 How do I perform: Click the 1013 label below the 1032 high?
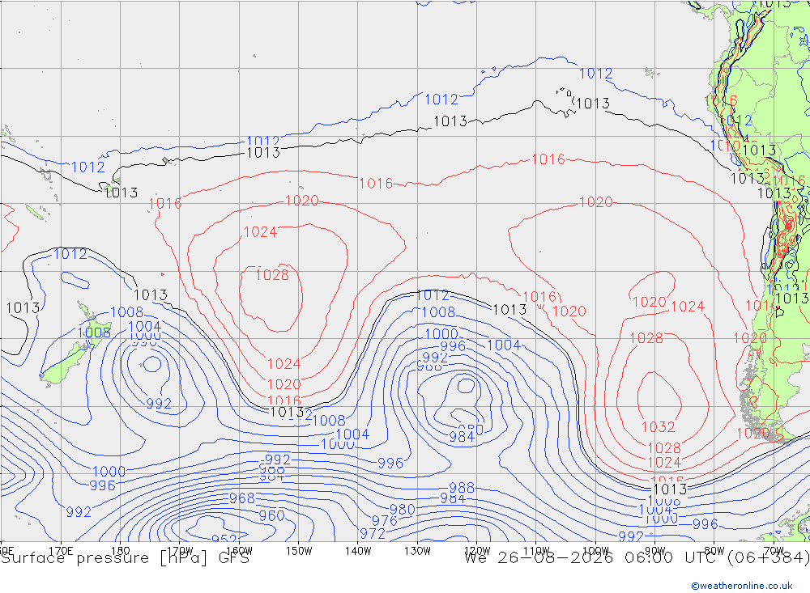670,489
